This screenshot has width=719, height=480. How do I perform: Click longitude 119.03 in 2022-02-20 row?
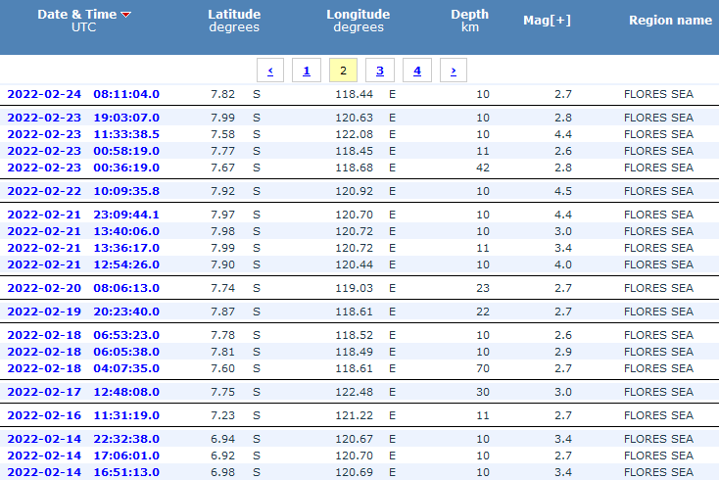point(354,288)
